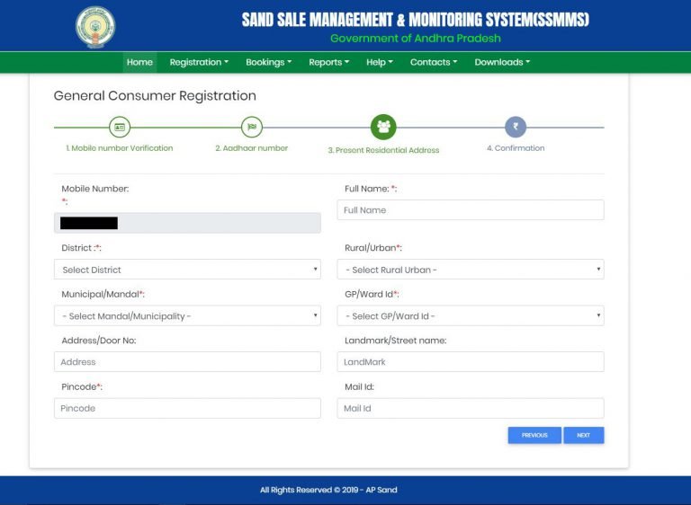
Task: Open the Downloads menu
Action: pyautogui.click(x=502, y=62)
